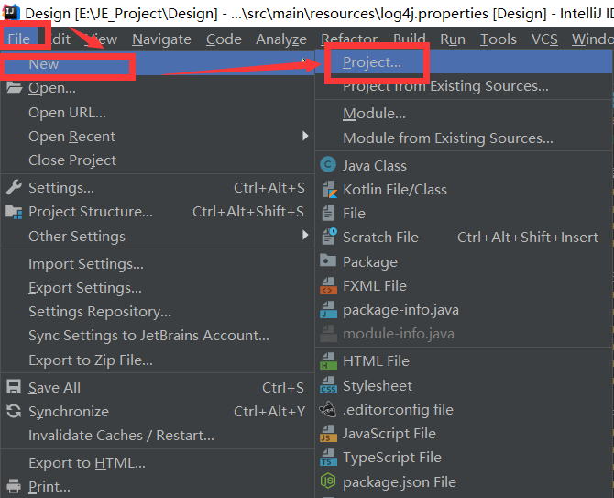Image resolution: width=614 pixels, height=498 pixels.
Task: Click the FXML File icon
Action: (327, 285)
